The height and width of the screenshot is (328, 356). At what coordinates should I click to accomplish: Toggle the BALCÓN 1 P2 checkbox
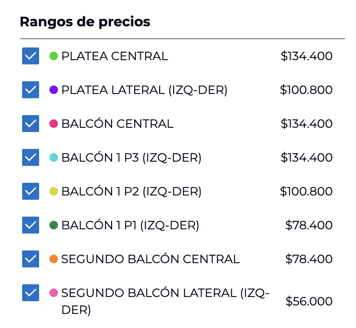pyautogui.click(x=31, y=191)
